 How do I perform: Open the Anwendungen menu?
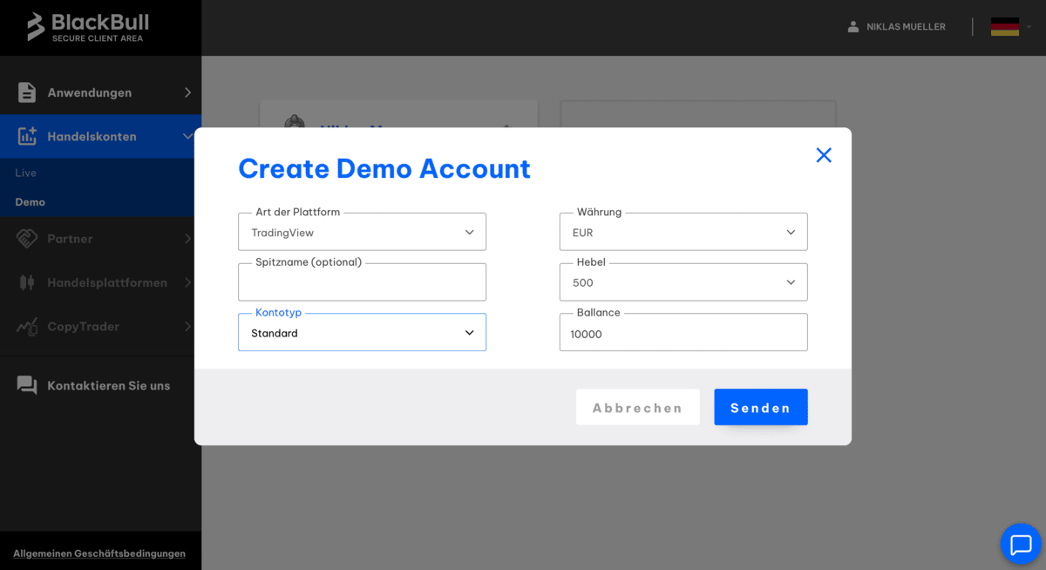(100, 92)
